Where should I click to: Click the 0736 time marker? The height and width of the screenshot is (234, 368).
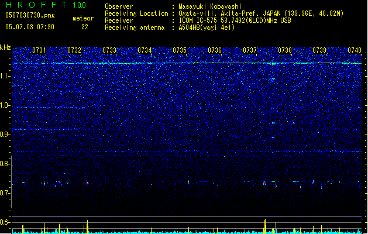tap(215, 50)
